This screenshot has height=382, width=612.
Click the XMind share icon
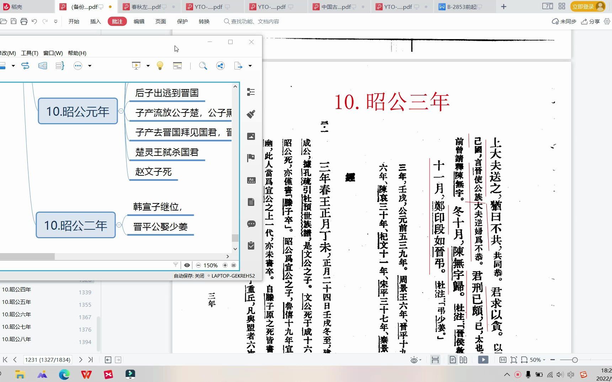[220, 66]
